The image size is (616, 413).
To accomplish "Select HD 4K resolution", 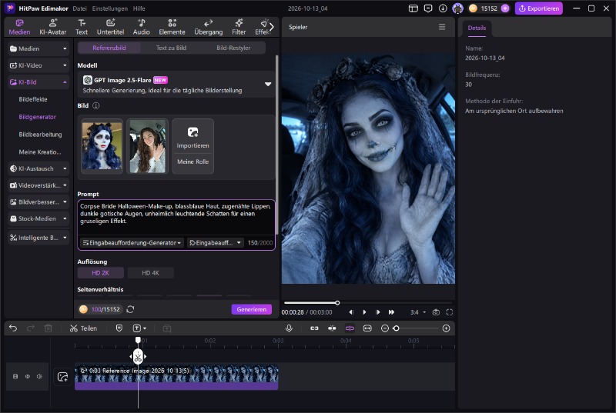I will [x=150, y=273].
